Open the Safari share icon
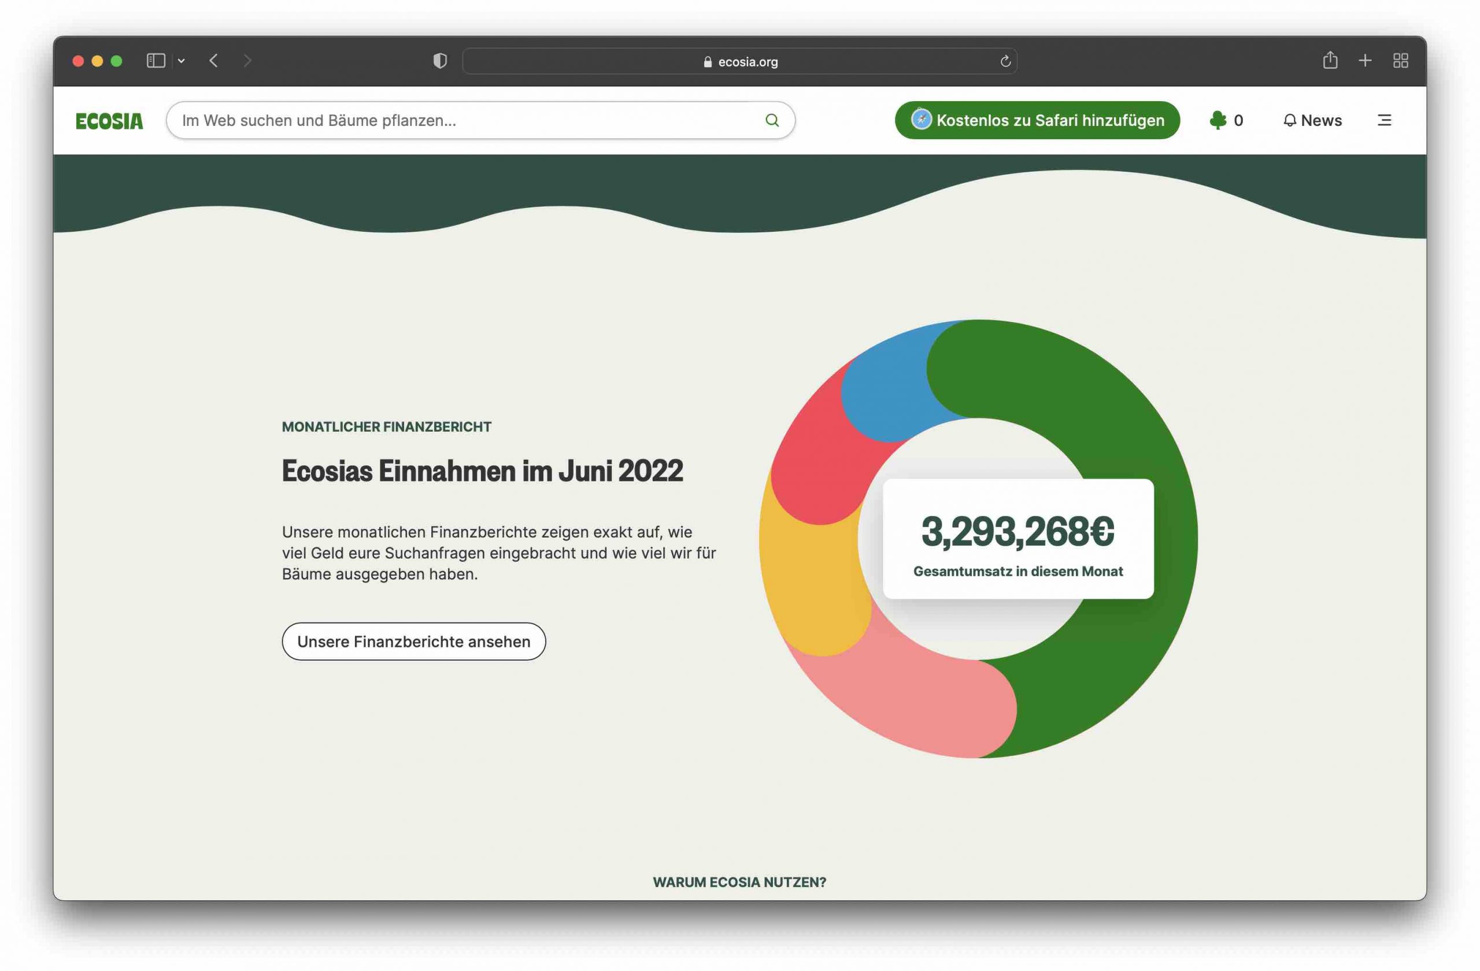The height and width of the screenshot is (971, 1480). tap(1330, 60)
